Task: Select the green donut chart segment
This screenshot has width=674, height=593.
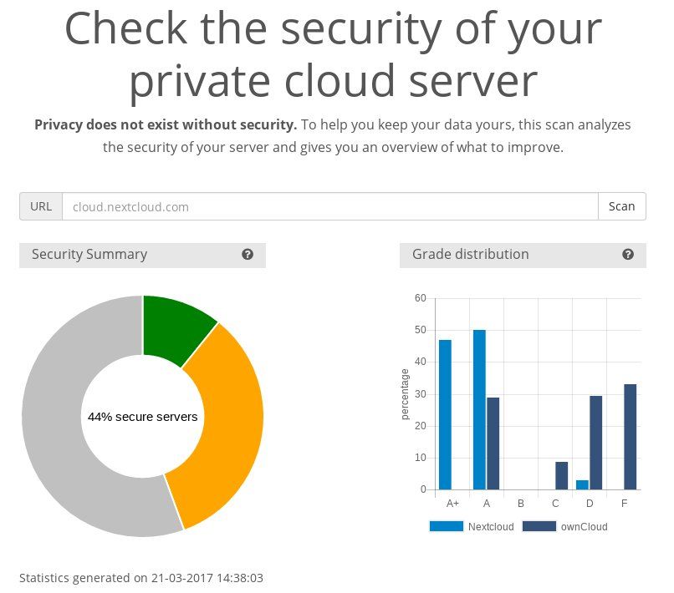Action: 178,328
